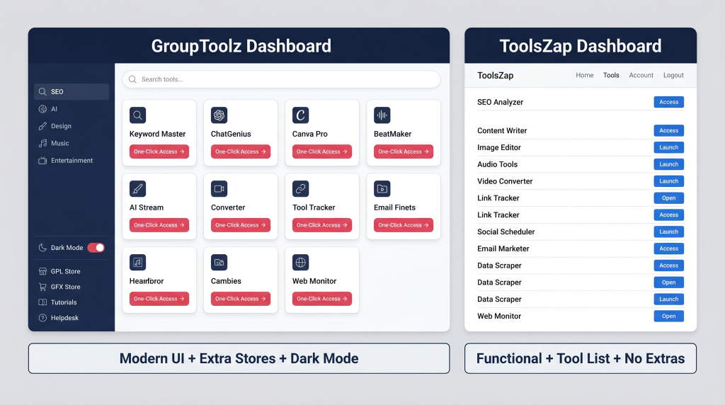Click the GFX Store cart icon
The height and width of the screenshot is (405, 725).
(42, 287)
